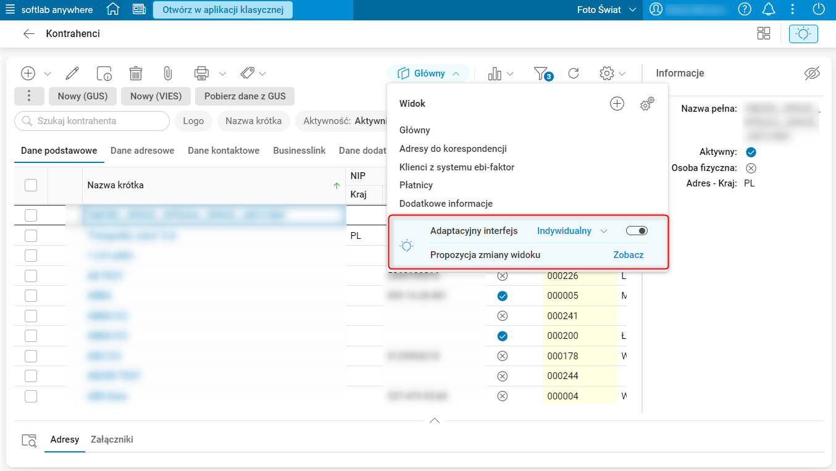This screenshot has height=471, width=836.
Task: Open the top bar three-dot menu
Action: tap(793, 10)
